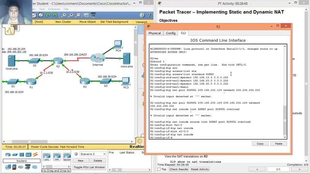Screen dimensions: 310x174
Task: Choose the 2620XM router model
Action: pos(67,157)
